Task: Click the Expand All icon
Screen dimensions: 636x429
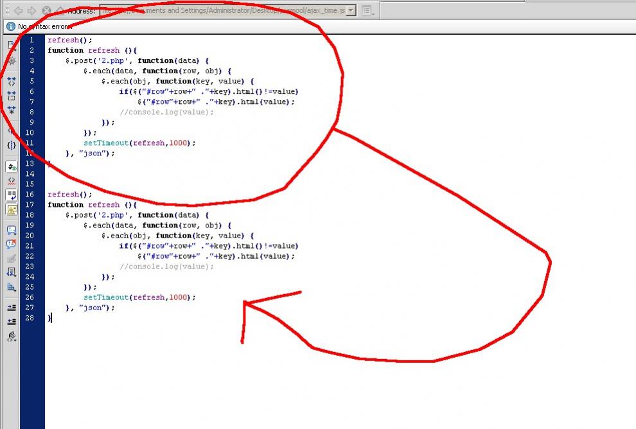Action: click(12, 110)
